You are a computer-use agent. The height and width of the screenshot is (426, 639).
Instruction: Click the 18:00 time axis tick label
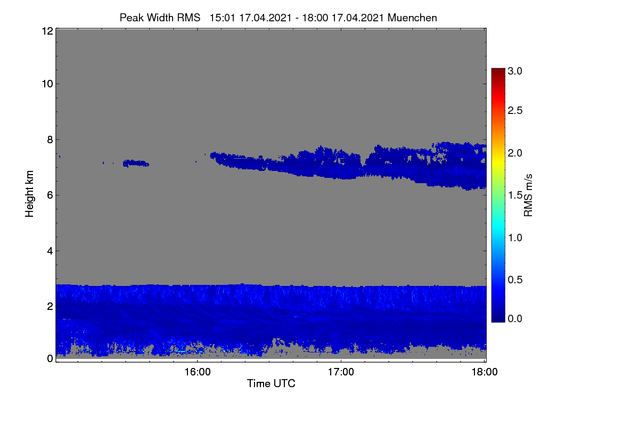tap(485, 372)
